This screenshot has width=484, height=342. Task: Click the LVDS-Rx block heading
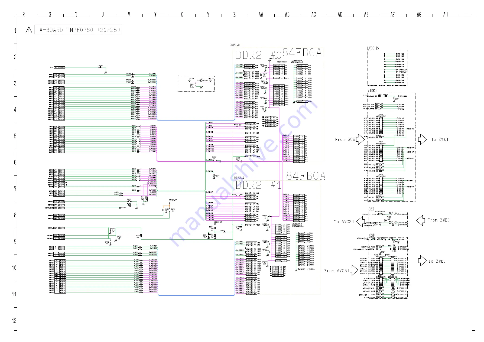pos(373,48)
